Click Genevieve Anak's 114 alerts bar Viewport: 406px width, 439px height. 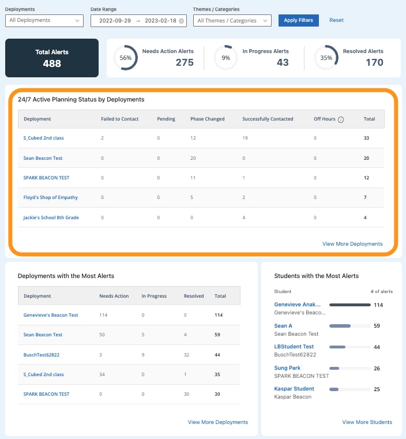(350, 305)
